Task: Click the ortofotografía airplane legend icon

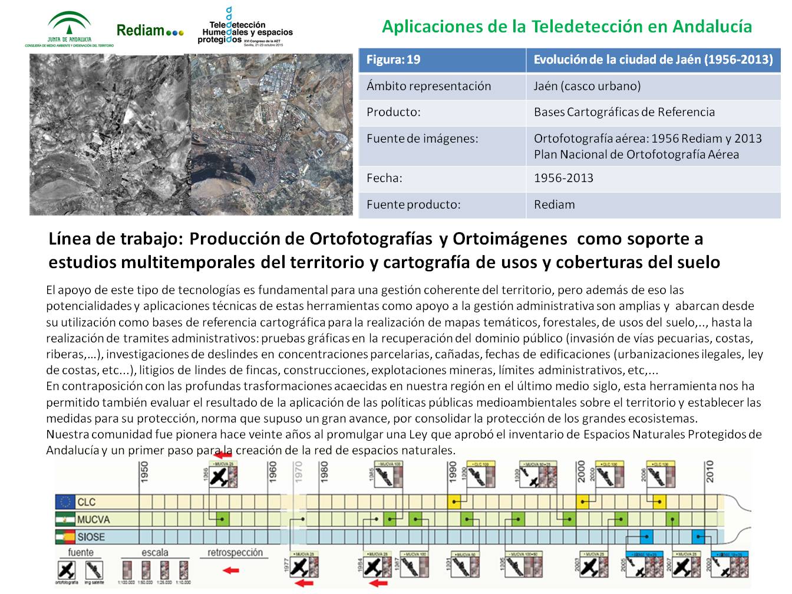Action: tap(67, 570)
